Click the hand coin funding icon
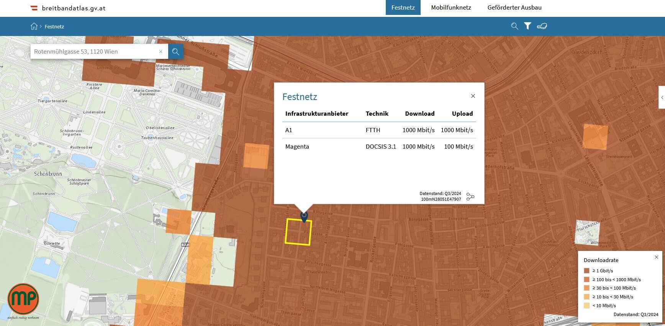The width and height of the screenshot is (665, 326). pos(542,26)
